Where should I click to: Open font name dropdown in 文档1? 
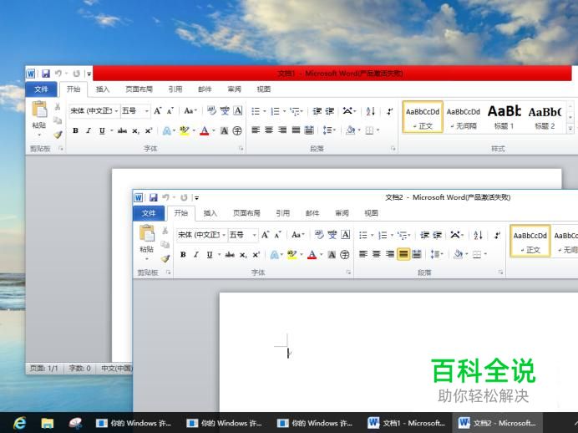tap(116, 111)
